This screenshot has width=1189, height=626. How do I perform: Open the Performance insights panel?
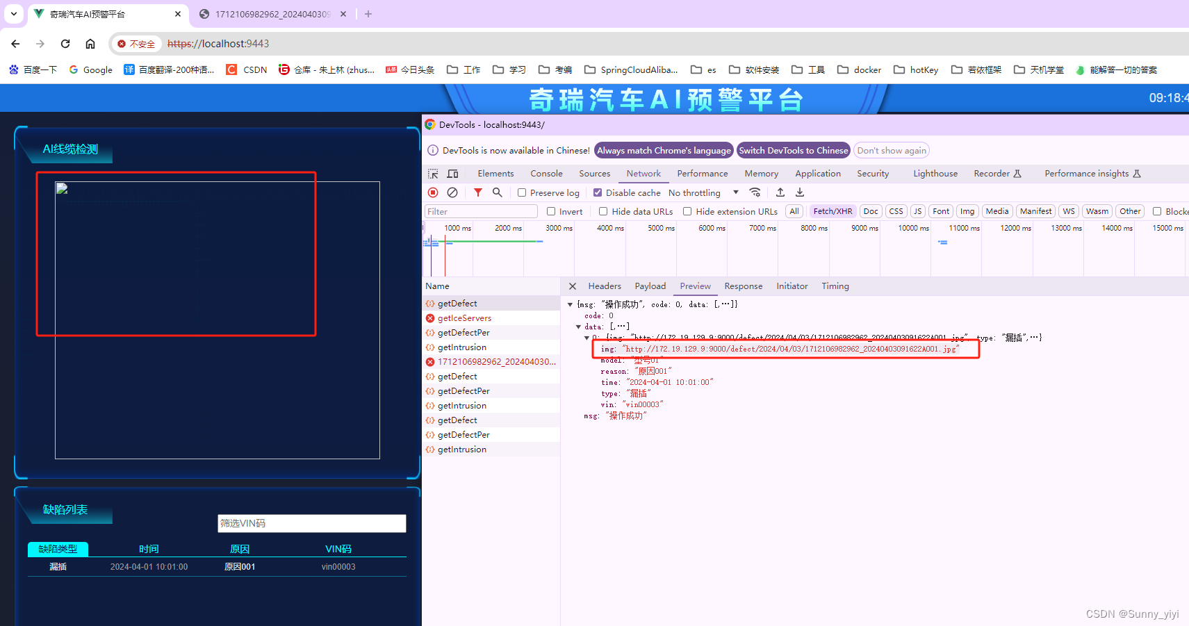(1092, 174)
